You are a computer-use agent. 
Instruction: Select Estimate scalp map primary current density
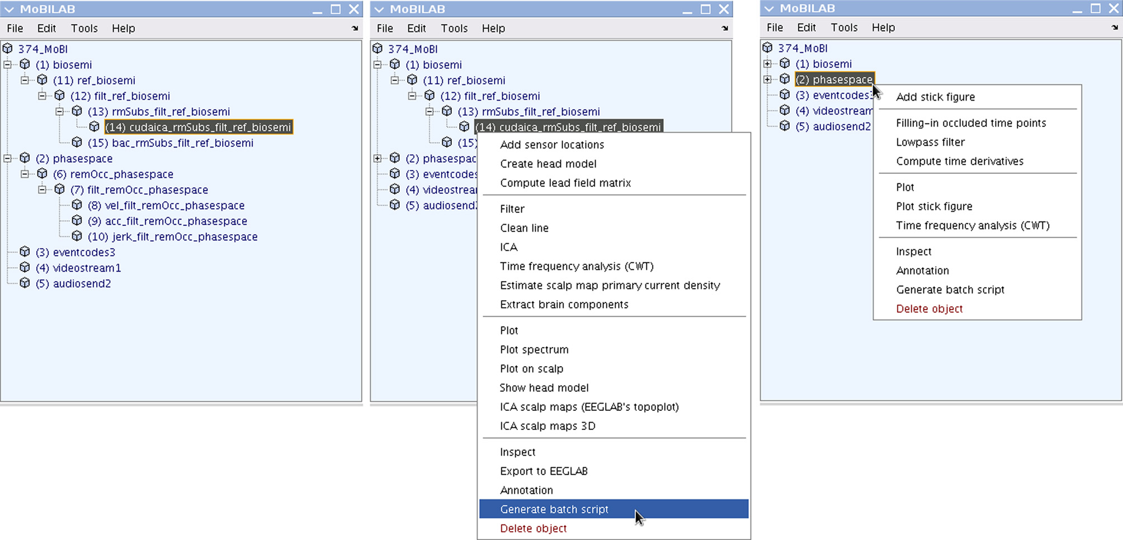coord(610,285)
